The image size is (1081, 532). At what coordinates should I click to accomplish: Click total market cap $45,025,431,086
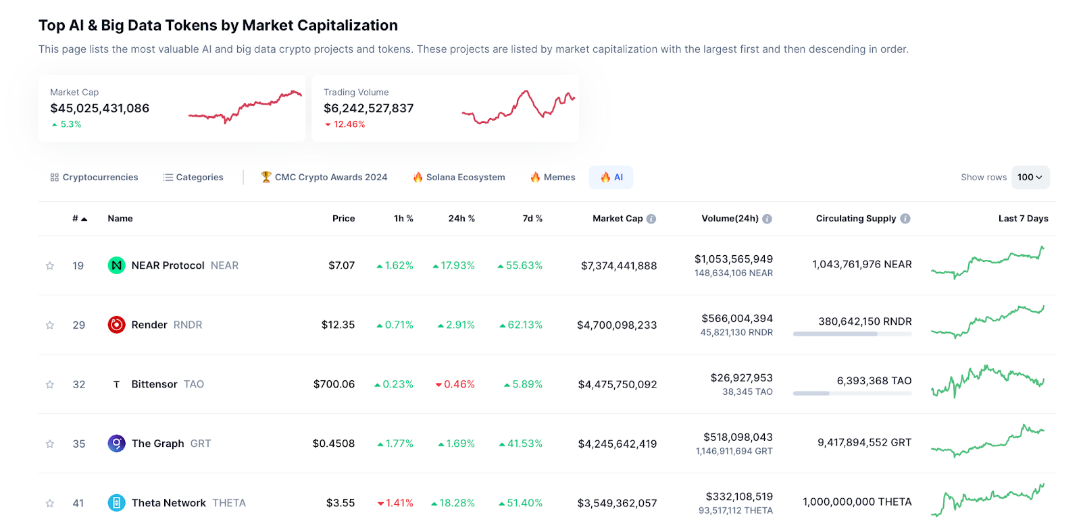point(99,108)
